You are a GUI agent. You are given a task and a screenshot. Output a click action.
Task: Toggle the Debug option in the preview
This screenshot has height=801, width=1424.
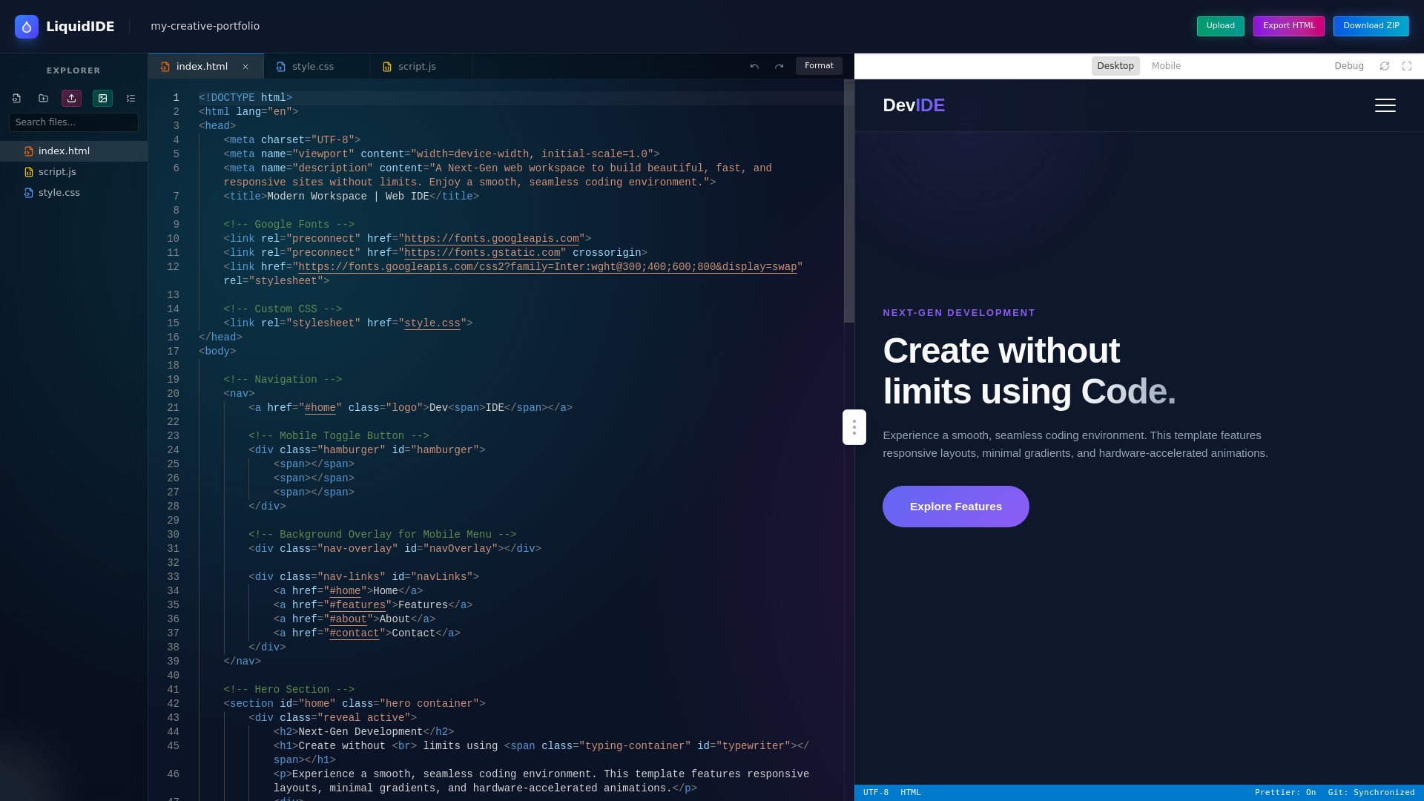pyautogui.click(x=1349, y=66)
